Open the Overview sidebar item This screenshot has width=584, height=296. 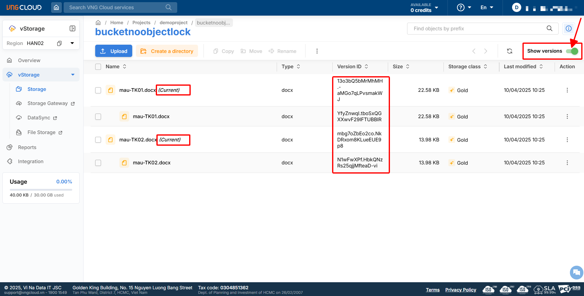click(29, 60)
